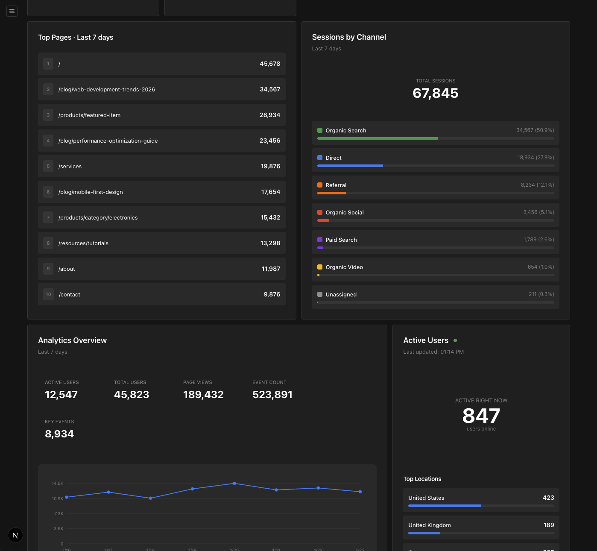Click the Top Locations heading
Viewport: 597px width, 551px height.
coord(422,479)
